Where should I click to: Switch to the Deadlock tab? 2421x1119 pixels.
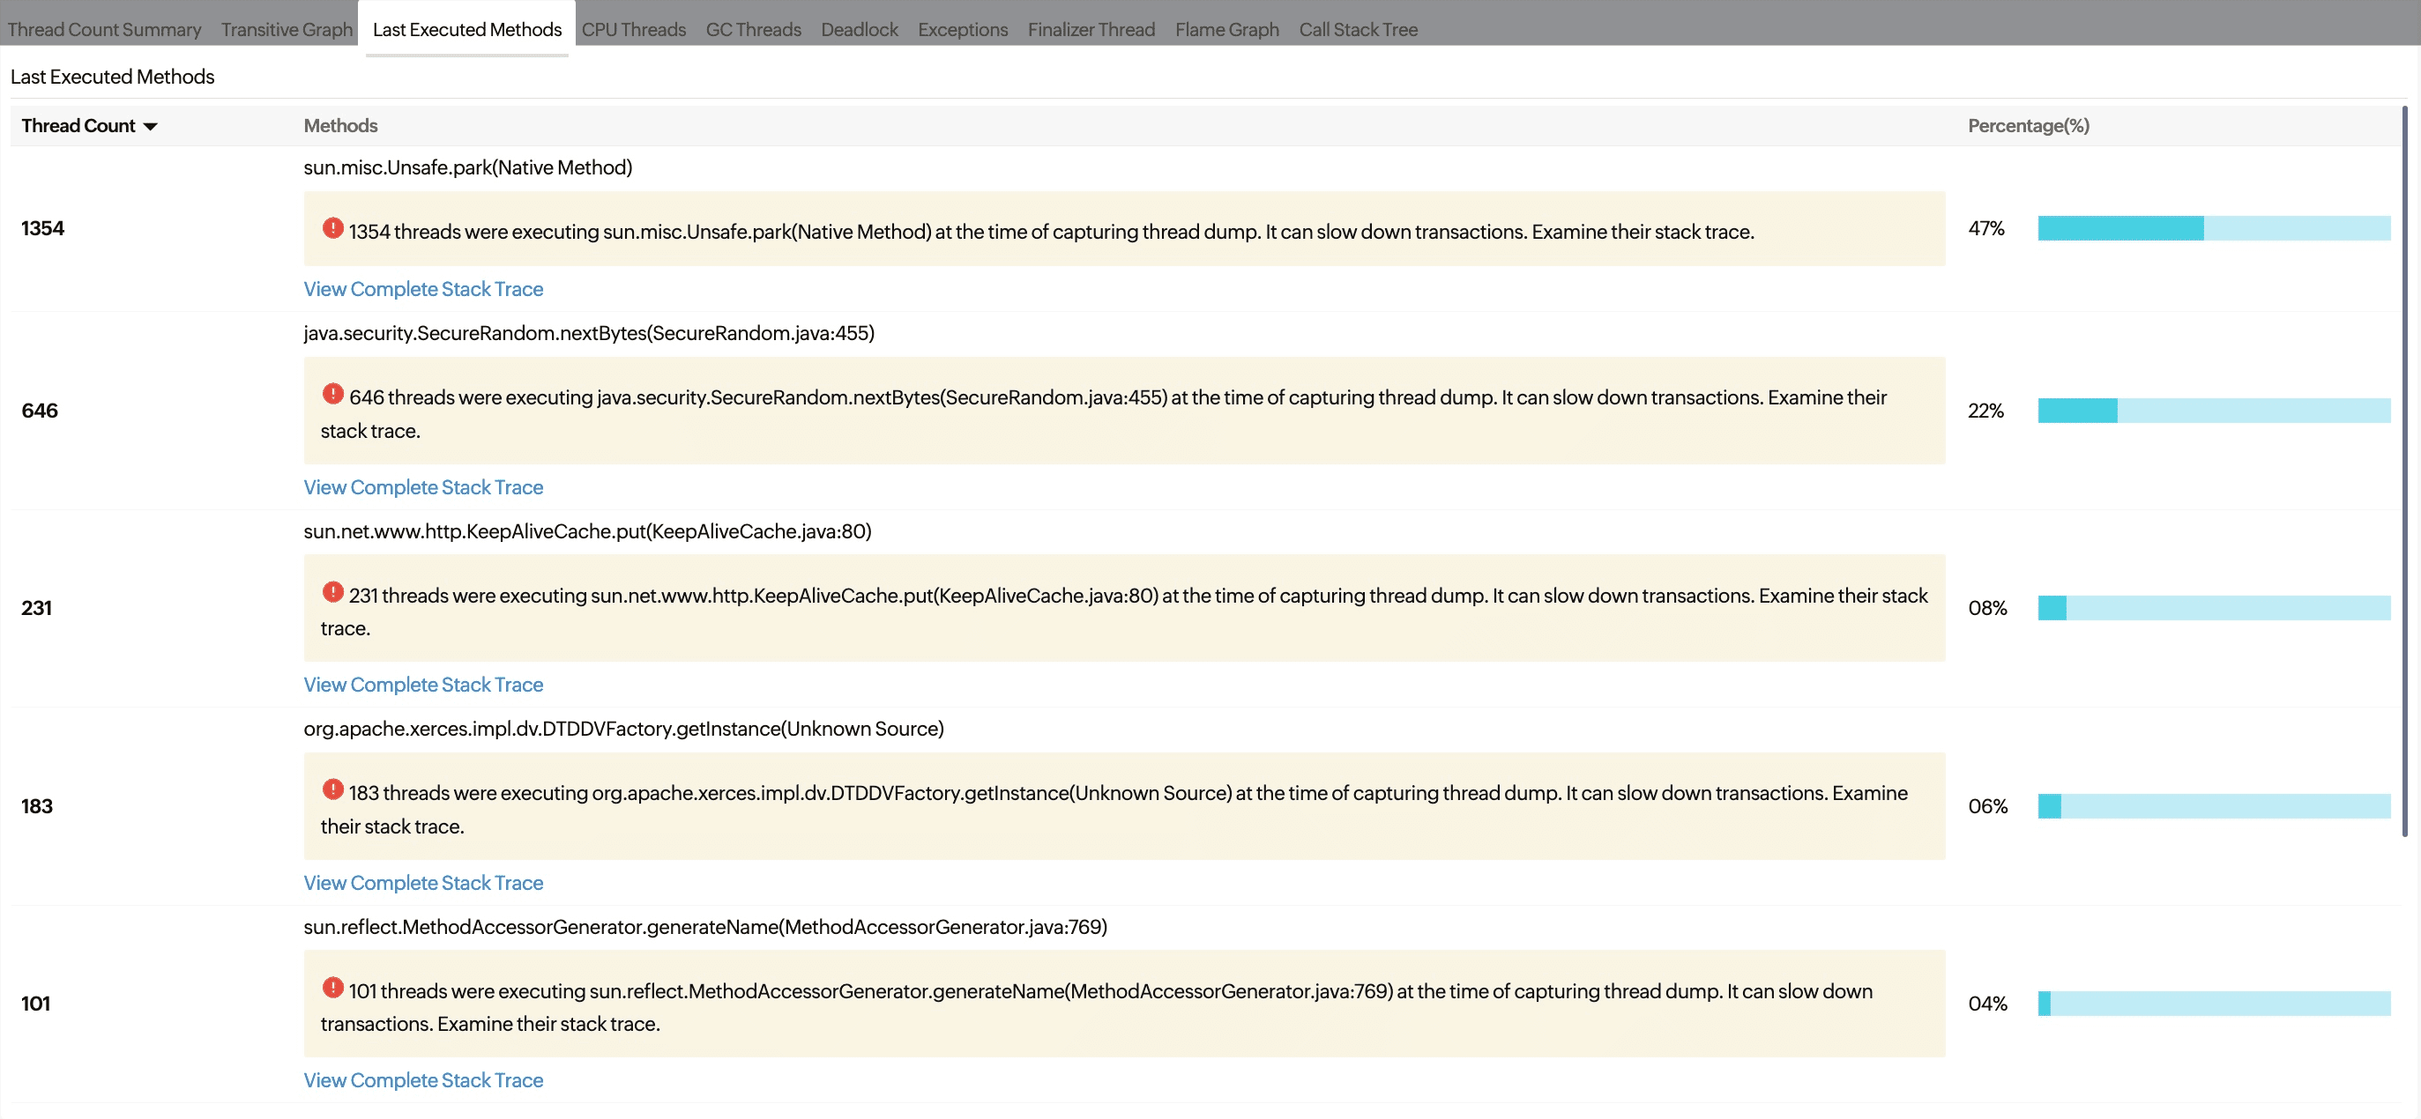click(858, 29)
